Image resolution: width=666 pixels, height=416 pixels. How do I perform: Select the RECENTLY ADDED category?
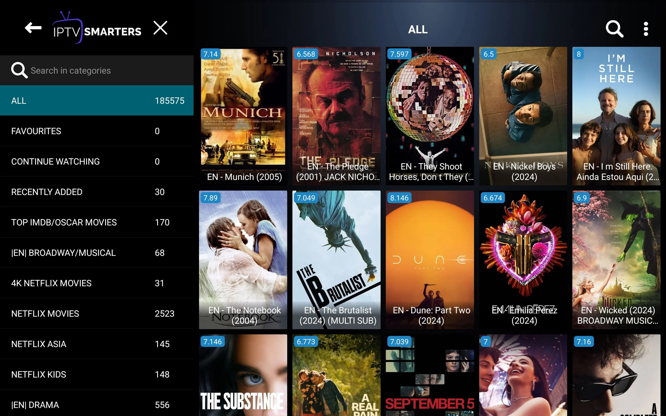[x=97, y=192]
